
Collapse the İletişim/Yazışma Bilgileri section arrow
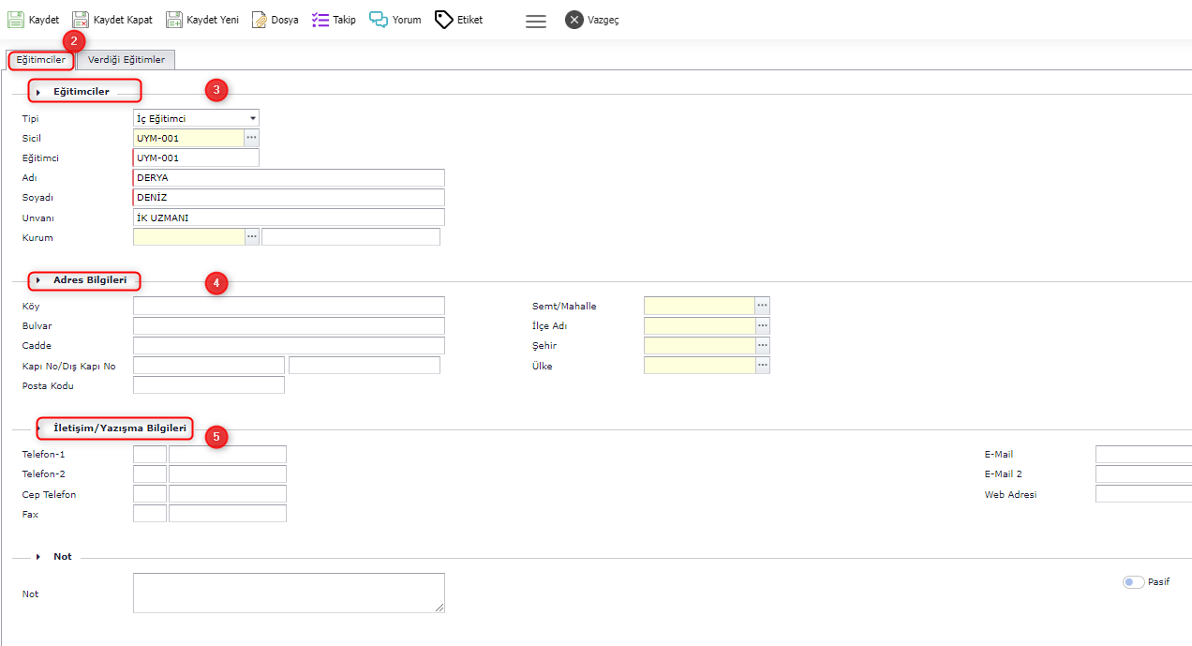[x=38, y=428]
